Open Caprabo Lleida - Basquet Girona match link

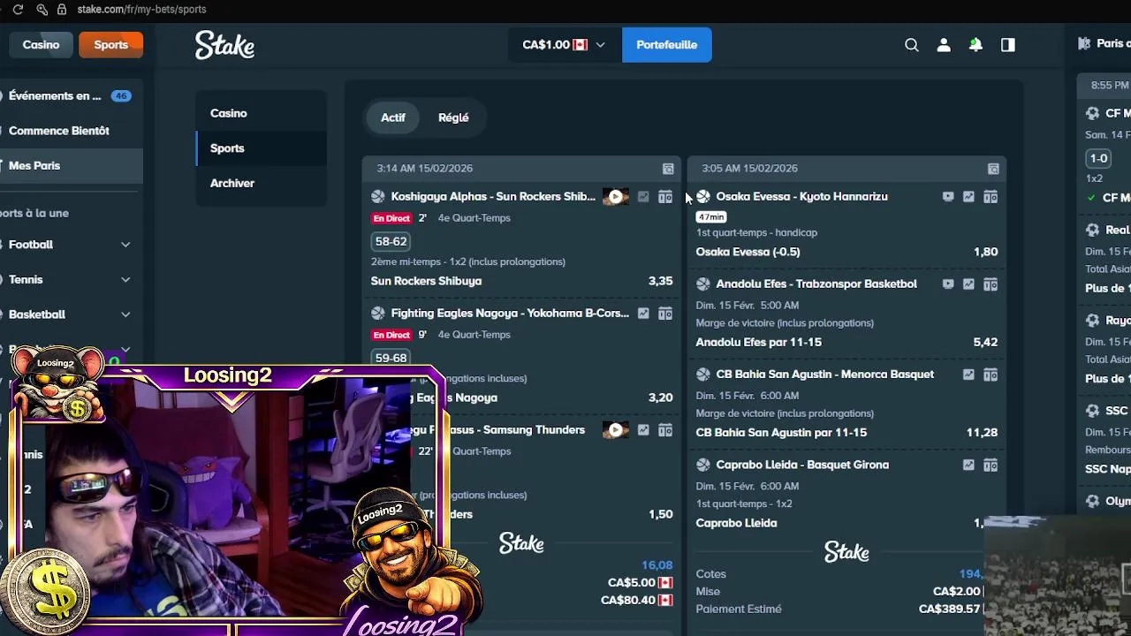pyautogui.click(x=802, y=465)
